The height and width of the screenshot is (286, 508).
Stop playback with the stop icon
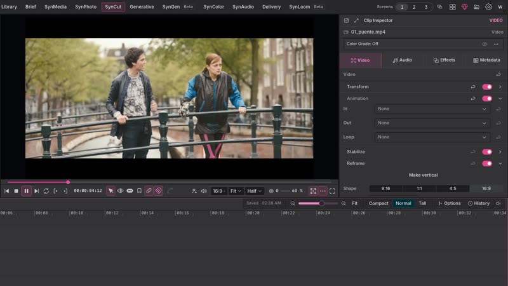(17, 191)
